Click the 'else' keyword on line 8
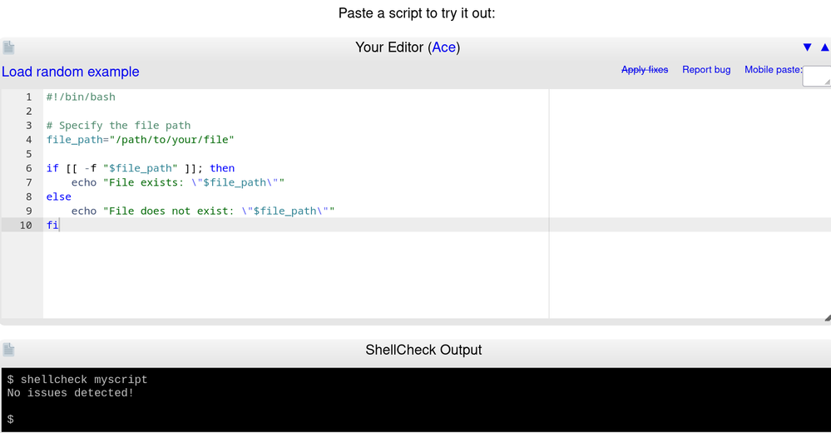 pyautogui.click(x=59, y=197)
